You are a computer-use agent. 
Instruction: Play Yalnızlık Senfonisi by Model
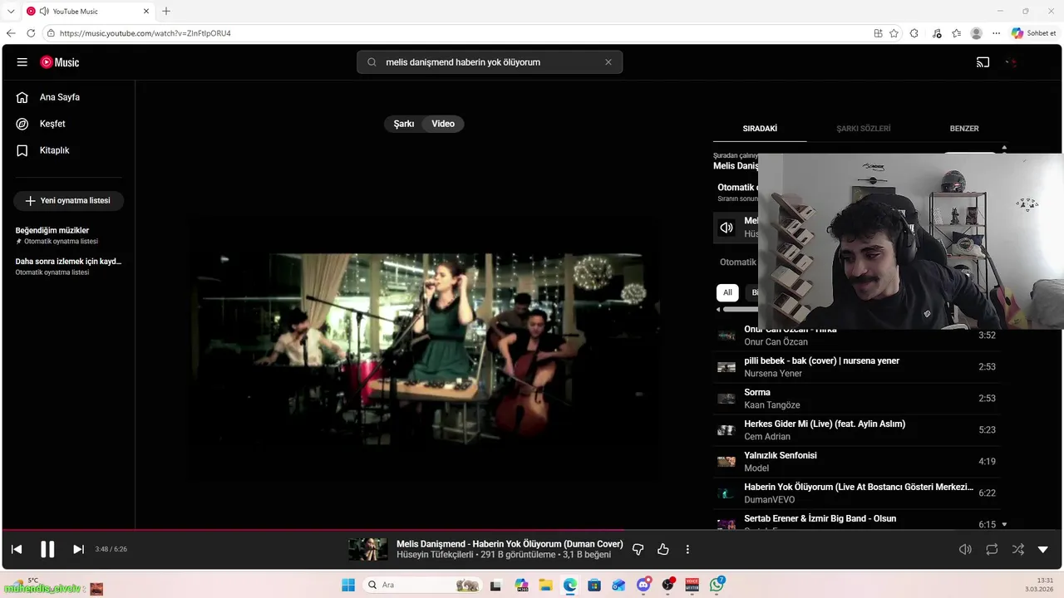[856, 462]
